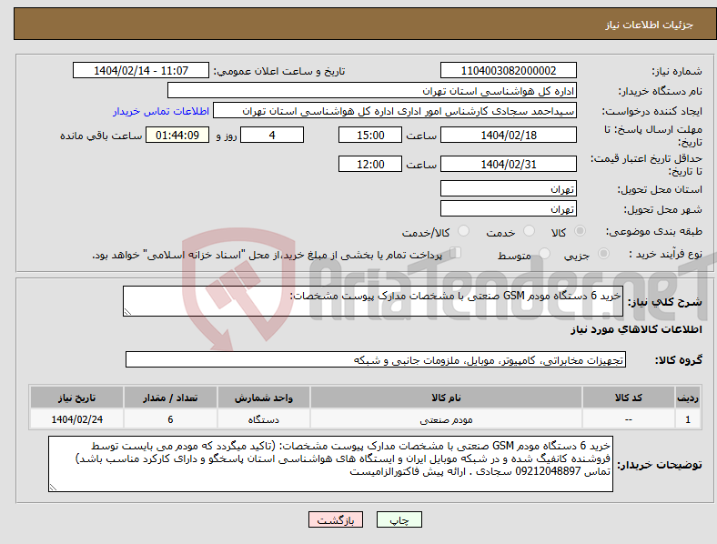Select the جزیی purchase type radio
This screenshot has height=544, width=717.
pyautogui.click(x=603, y=253)
